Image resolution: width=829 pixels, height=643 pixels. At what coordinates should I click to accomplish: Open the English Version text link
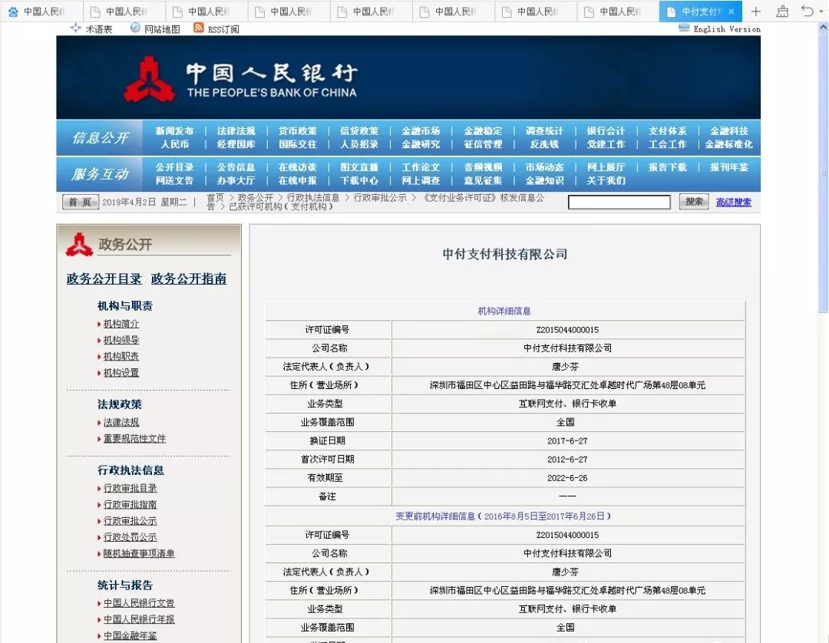tap(727, 29)
